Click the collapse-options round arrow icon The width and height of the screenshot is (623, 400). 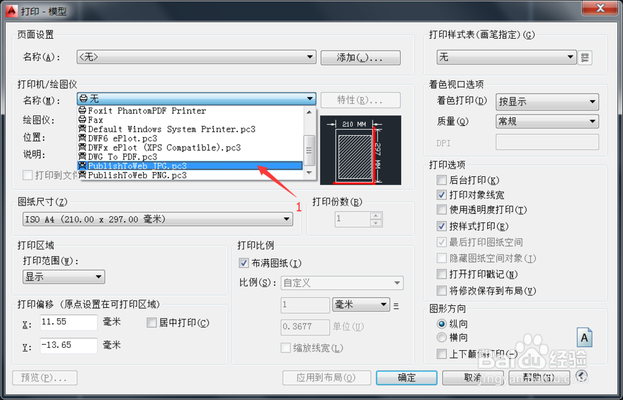click(581, 376)
